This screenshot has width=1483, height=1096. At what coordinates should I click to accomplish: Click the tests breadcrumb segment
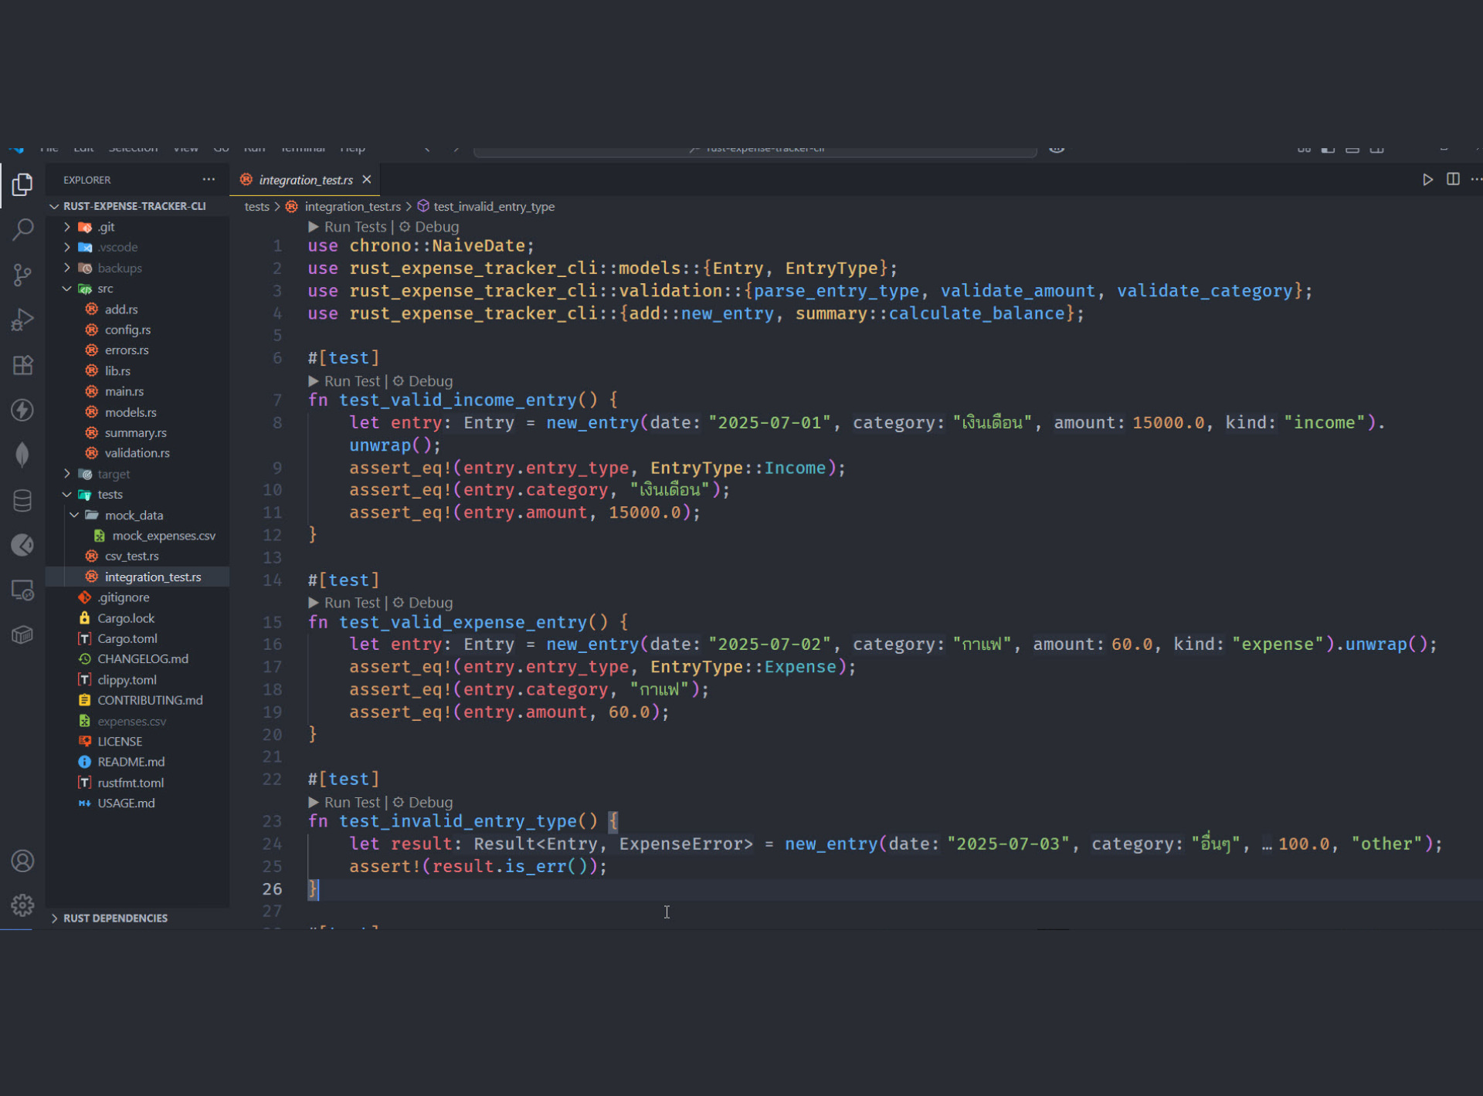tap(257, 207)
